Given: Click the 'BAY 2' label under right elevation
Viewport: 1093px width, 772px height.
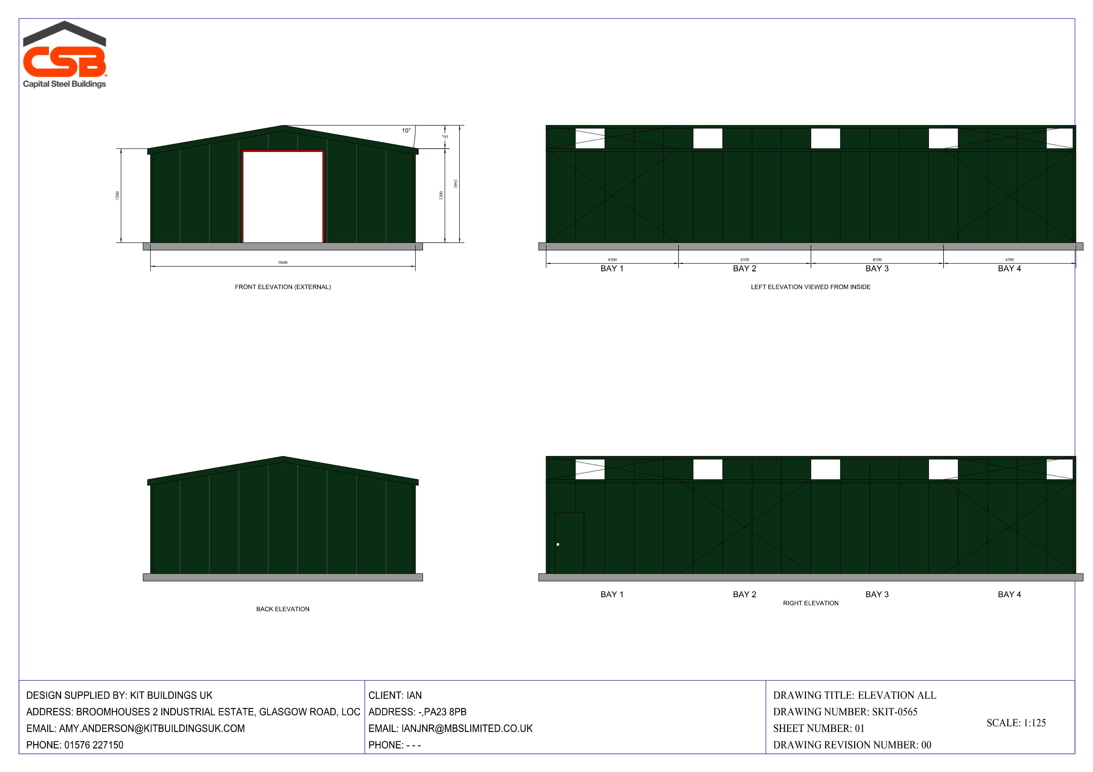Looking at the screenshot, I should [x=744, y=595].
